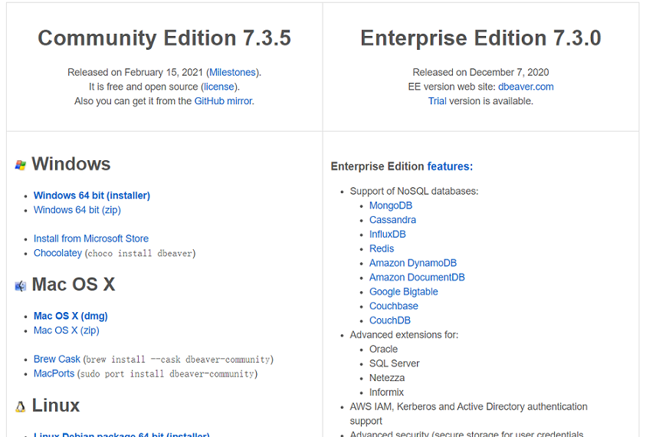
Task: Open the Chocolatey link
Action: click(x=57, y=253)
